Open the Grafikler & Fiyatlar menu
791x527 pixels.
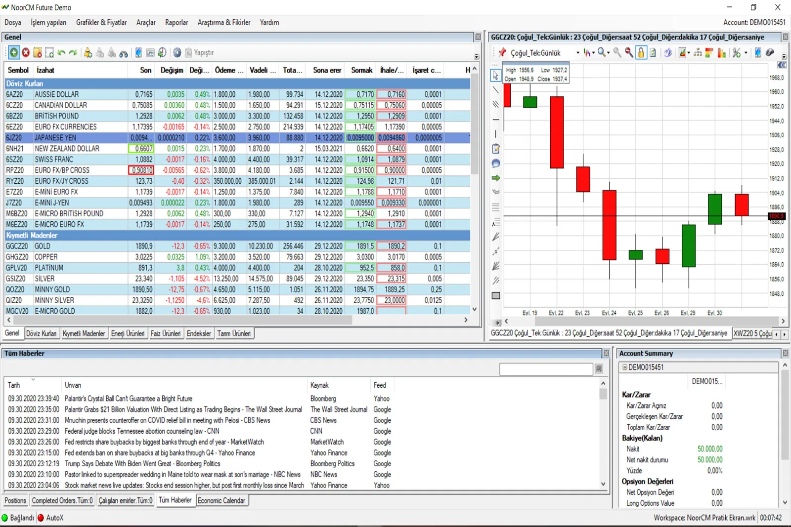tap(101, 22)
